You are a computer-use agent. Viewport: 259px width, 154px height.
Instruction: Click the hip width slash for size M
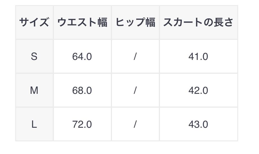tap(135, 90)
